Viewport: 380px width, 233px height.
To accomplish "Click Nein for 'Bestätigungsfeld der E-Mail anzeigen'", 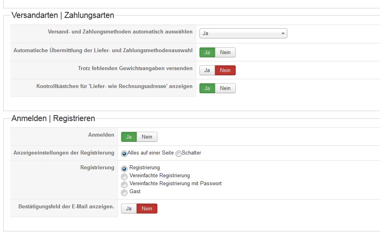I will tap(147, 209).
